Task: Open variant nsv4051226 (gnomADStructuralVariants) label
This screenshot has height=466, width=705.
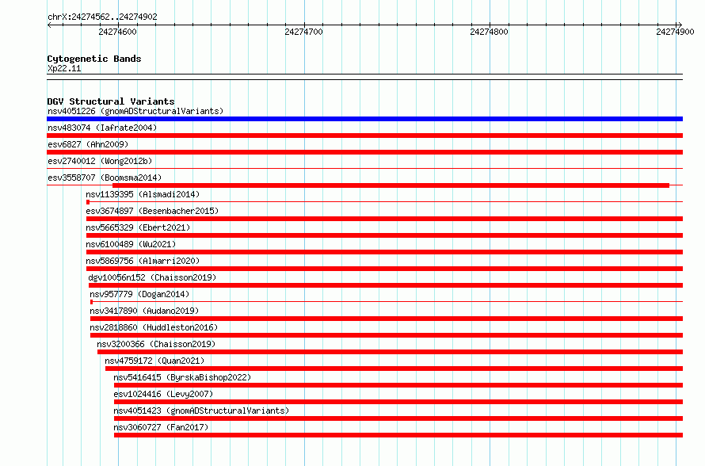Action: (x=135, y=111)
